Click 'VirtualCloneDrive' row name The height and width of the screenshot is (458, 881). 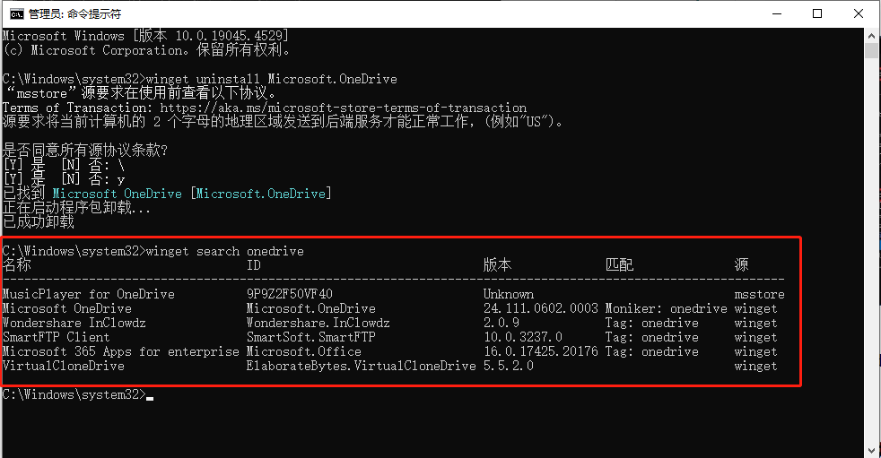point(64,366)
